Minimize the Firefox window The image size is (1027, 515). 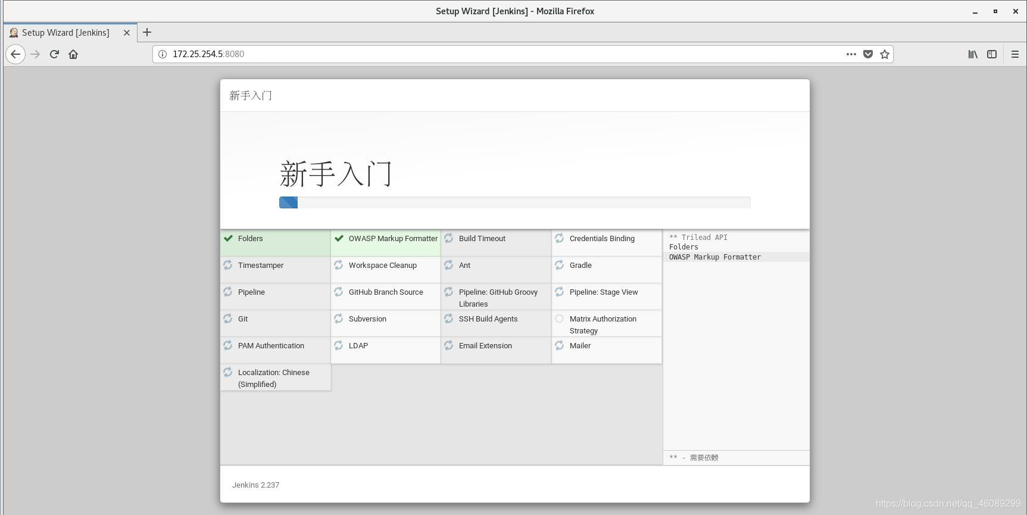(x=975, y=11)
